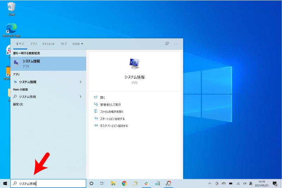Open the Cortana circle icon in taskbar
Screen dimensions: 282x188
click(x=91, y=183)
